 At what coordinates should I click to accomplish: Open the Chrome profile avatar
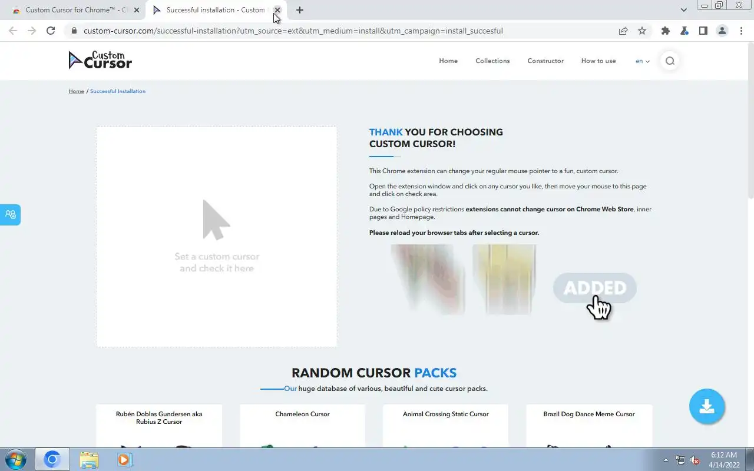pos(722,31)
